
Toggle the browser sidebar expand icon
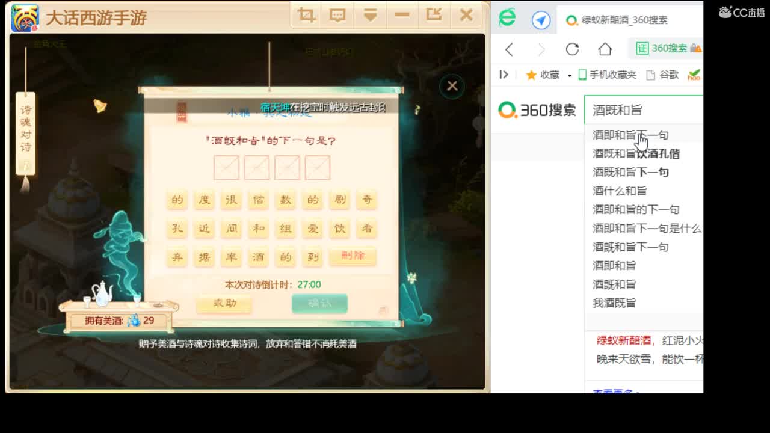[x=504, y=75]
